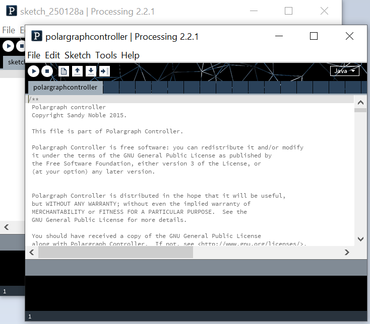Close the sketch_250128a window
The height and width of the screenshot is (324, 370).
tap(324, 11)
